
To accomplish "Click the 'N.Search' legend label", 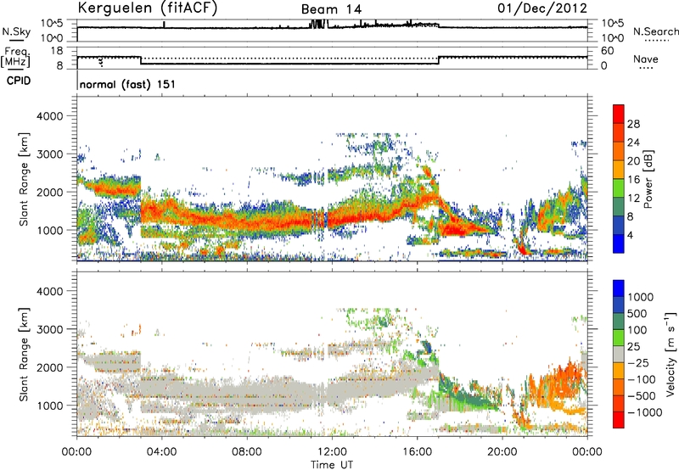I will pos(656,31).
